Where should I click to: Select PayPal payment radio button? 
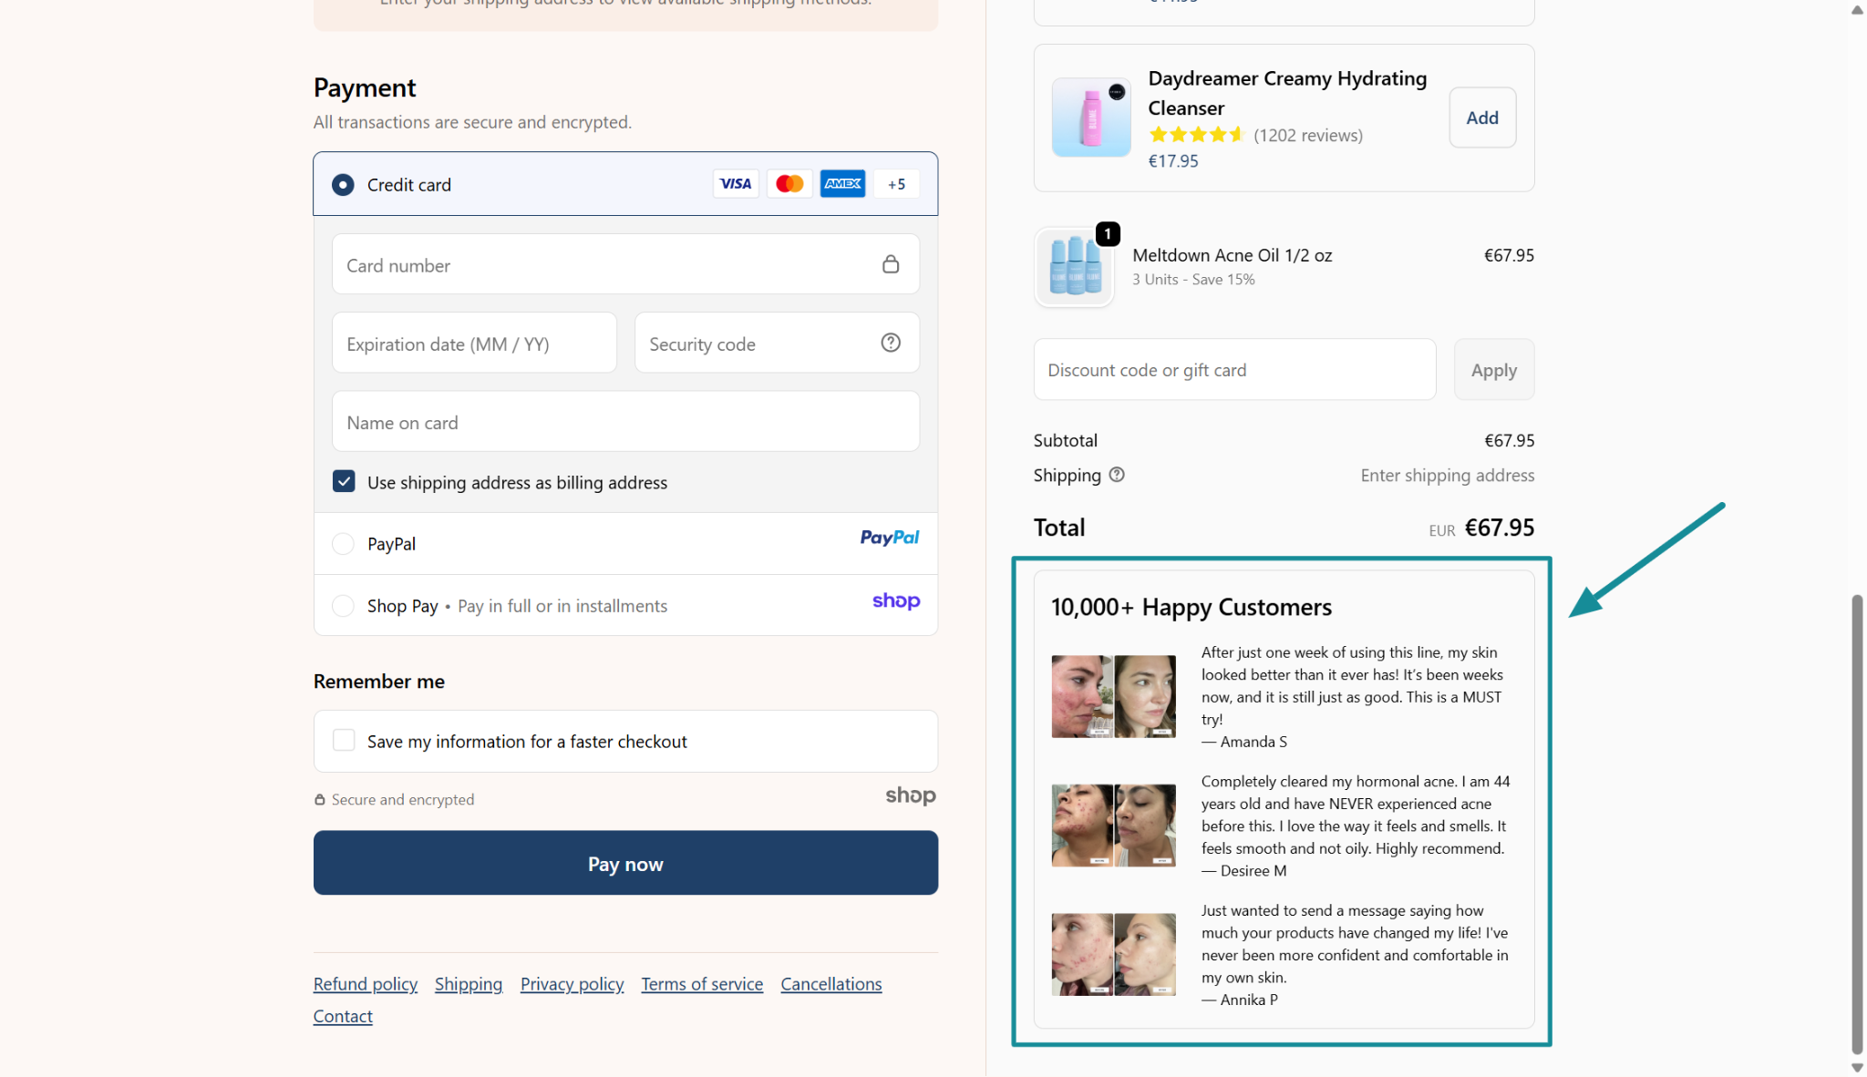click(x=343, y=544)
